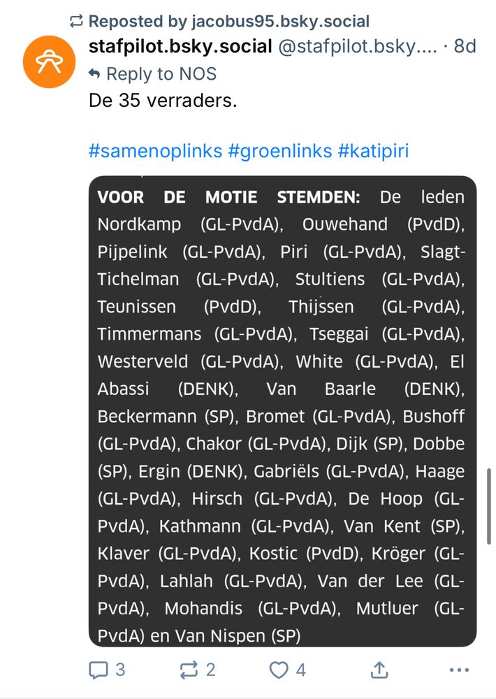
Task: Click the reply arrow next to 'Reply to NOS'
Action: pyautogui.click(x=94, y=73)
